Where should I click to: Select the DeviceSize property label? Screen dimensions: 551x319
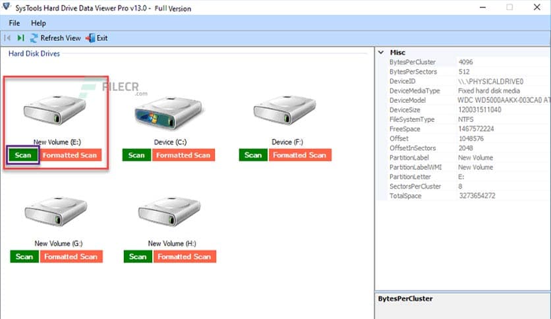coord(405,110)
